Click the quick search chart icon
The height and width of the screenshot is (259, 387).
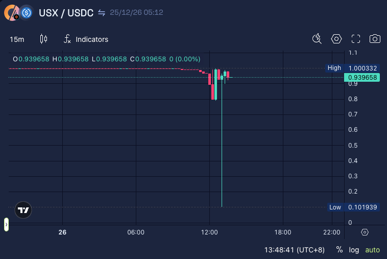pos(317,39)
